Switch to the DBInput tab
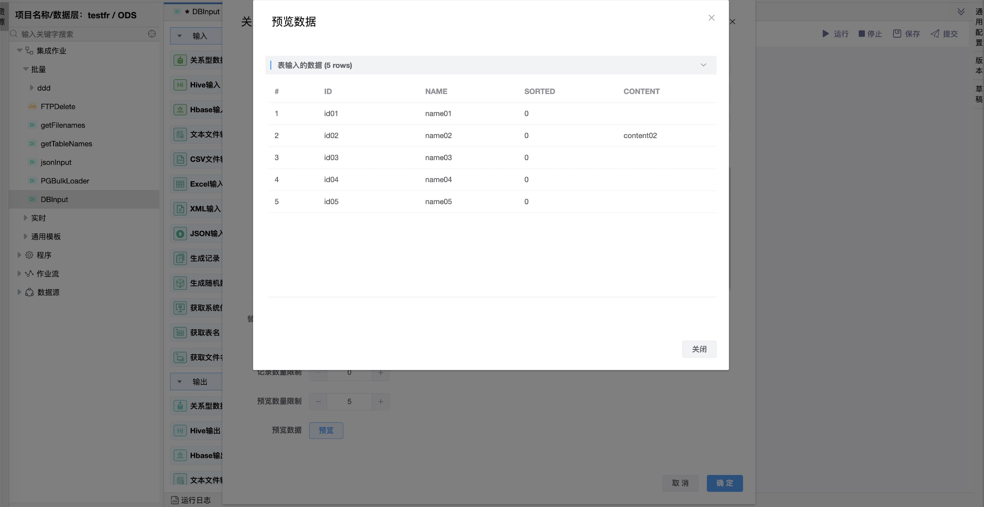 pyautogui.click(x=202, y=11)
